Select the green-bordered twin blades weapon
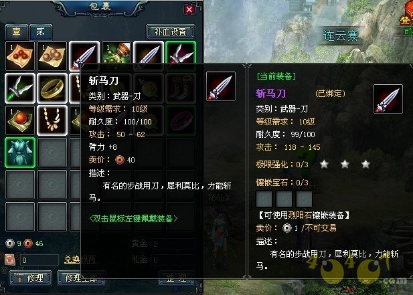Image resolution: width=413 pixels, height=295 pixels. [x=181, y=53]
